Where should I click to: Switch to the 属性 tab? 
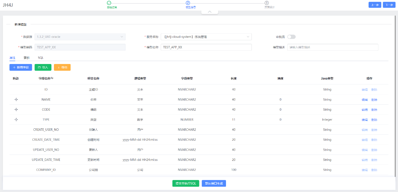12,58
